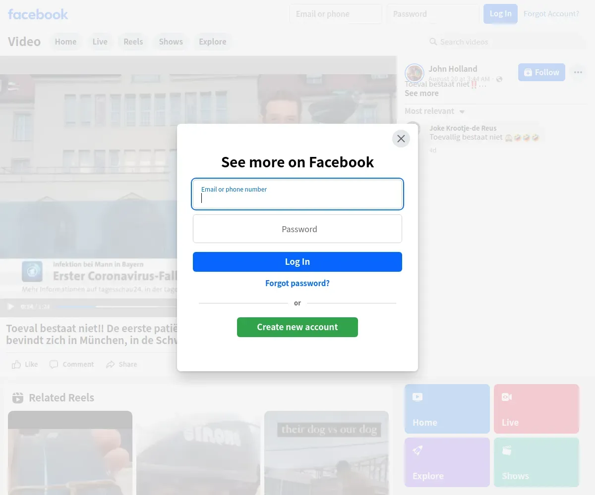The height and width of the screenshot is (495, 595).
Task: Click the video progress bar
Action: (117, 306)
